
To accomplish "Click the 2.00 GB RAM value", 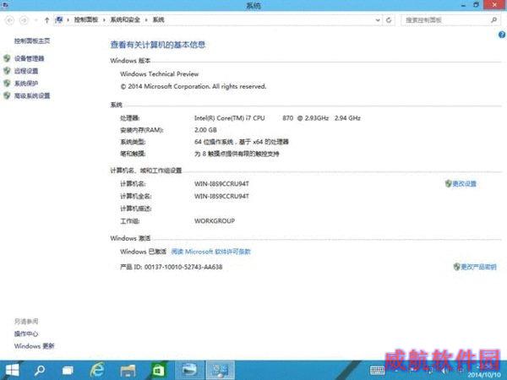I will tap(205, 130).
